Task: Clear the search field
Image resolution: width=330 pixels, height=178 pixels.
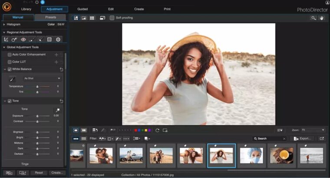Action: [x=284, y=139]
